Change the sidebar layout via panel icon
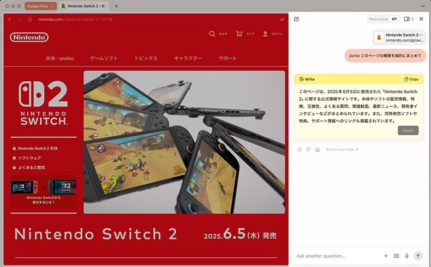The width and height of the screenshot is (431, 267). [x=409, y=19]
